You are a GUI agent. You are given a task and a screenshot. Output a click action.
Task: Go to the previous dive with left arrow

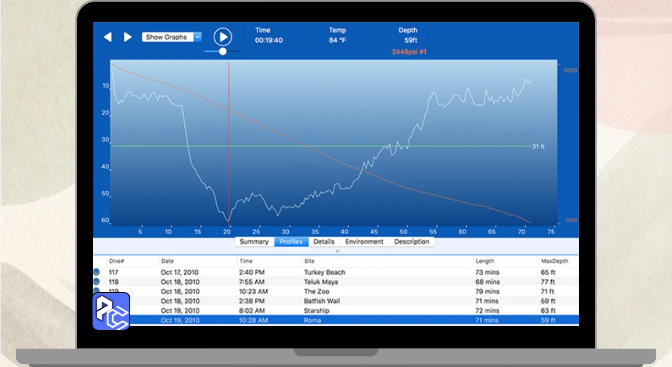108,37
